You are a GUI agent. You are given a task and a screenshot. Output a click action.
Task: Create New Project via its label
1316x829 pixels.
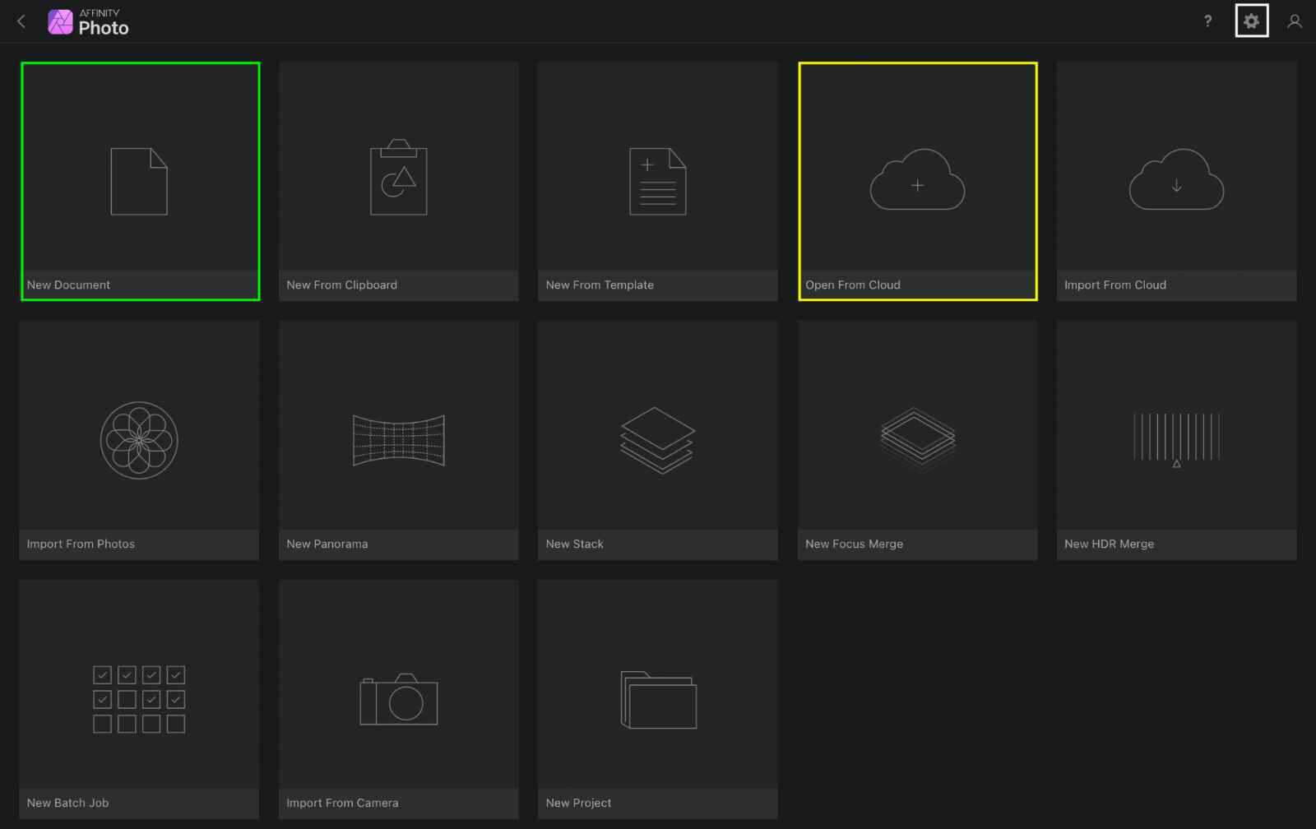click(x=578, y=803)
